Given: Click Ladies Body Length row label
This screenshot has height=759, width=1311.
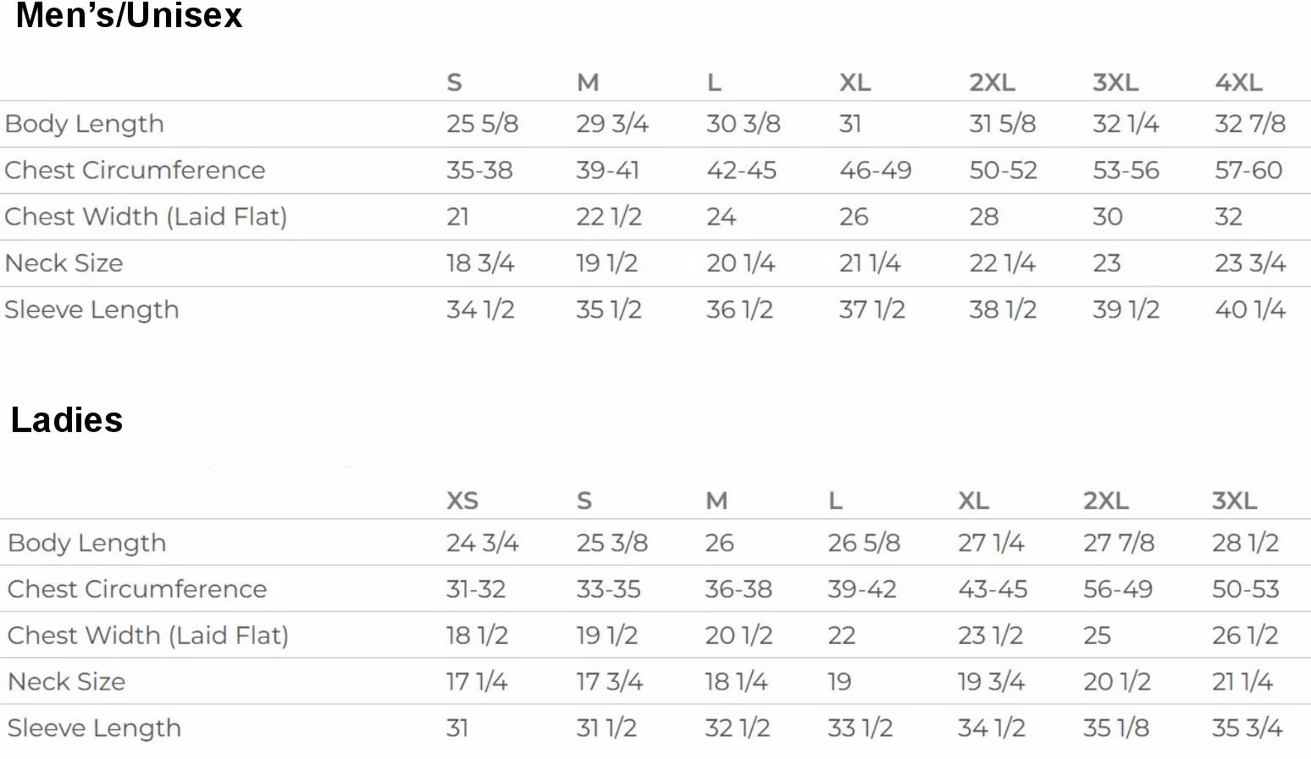Looking at the screenshot, I should 87,543.
